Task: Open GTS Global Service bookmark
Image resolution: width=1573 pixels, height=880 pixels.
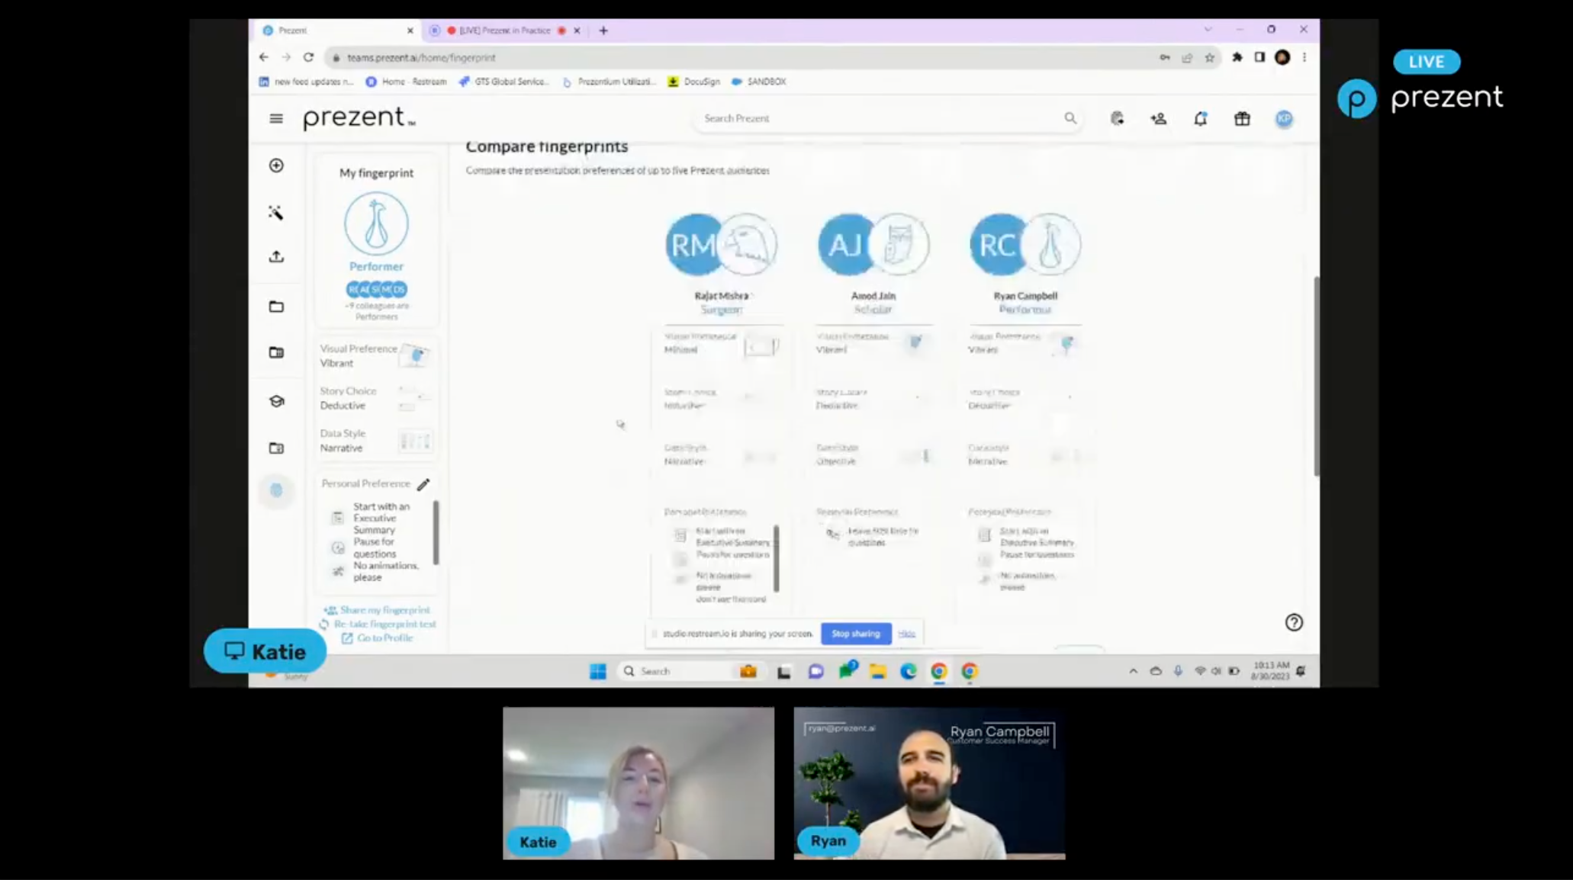Action: [503, 82]
